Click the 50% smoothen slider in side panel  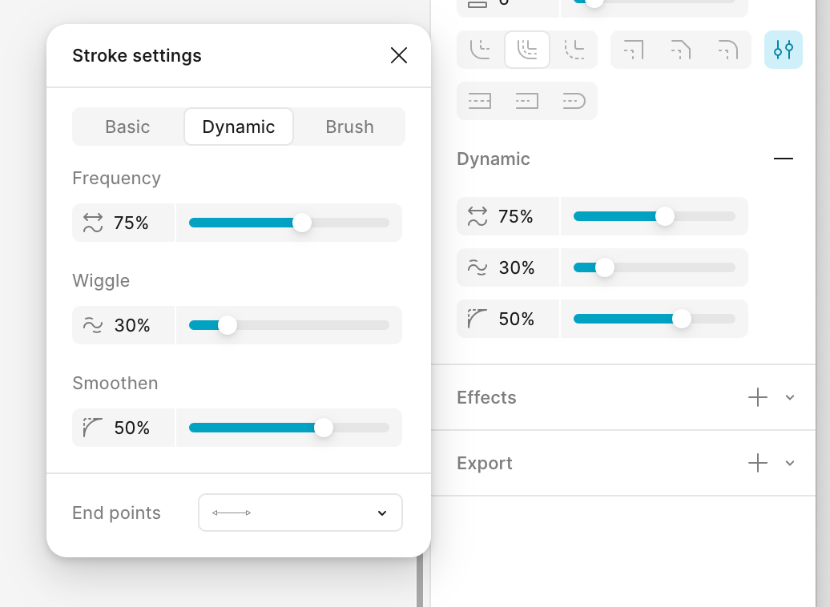655,319
